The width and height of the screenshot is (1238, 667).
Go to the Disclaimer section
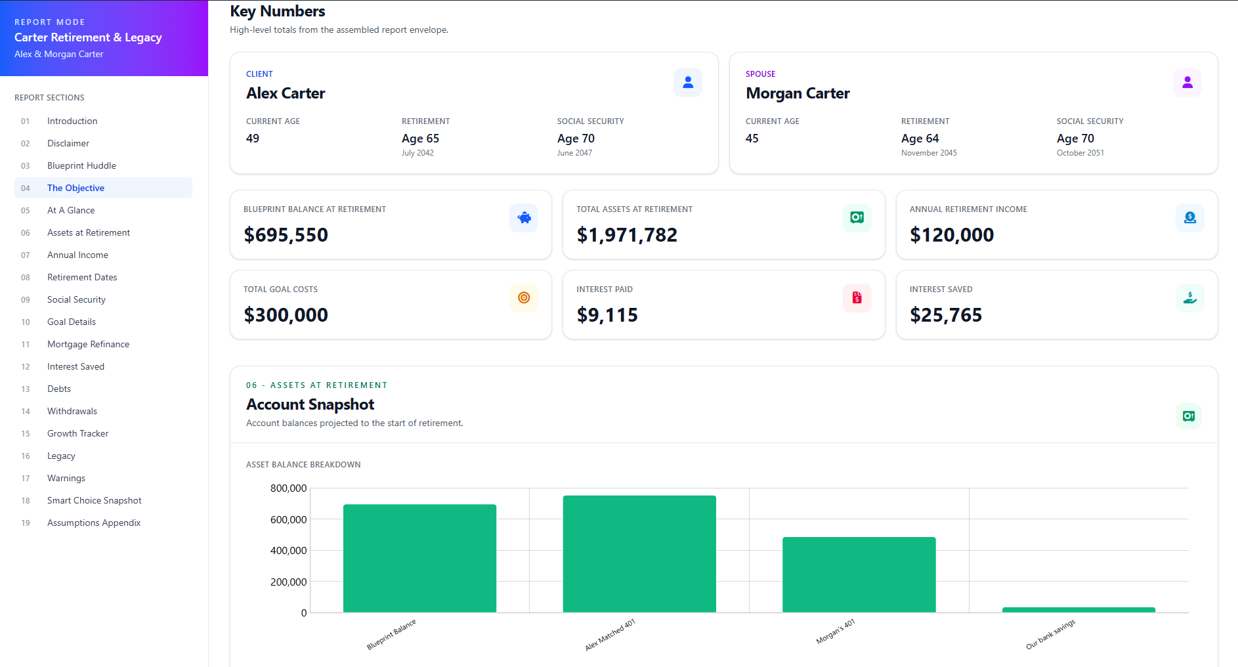pyautogui.click(x=103, y=143)
